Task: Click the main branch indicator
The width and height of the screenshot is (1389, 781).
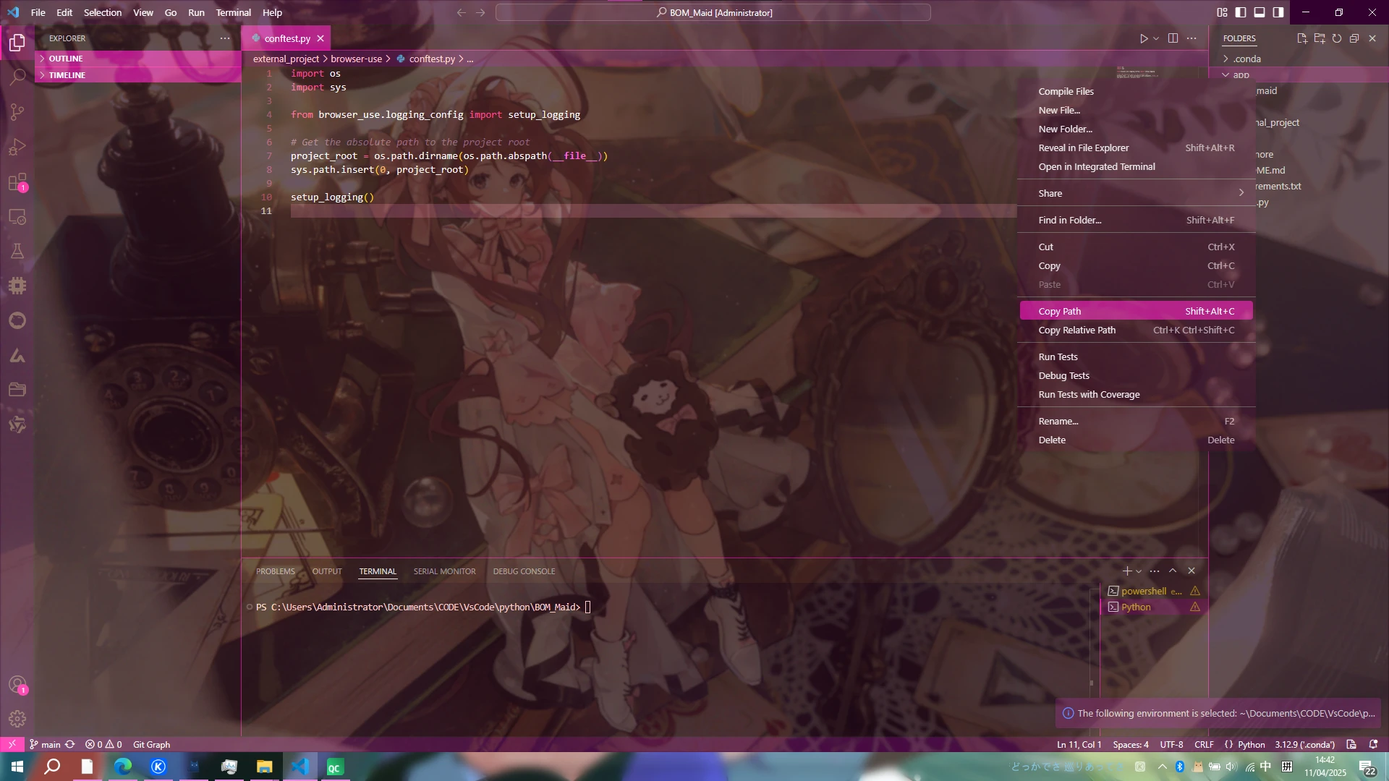Action: (x=45, y=744)
